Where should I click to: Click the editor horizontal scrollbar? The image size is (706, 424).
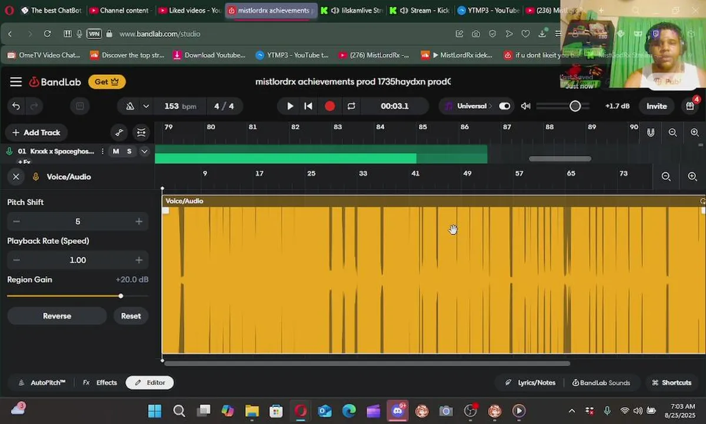[367, 363]
